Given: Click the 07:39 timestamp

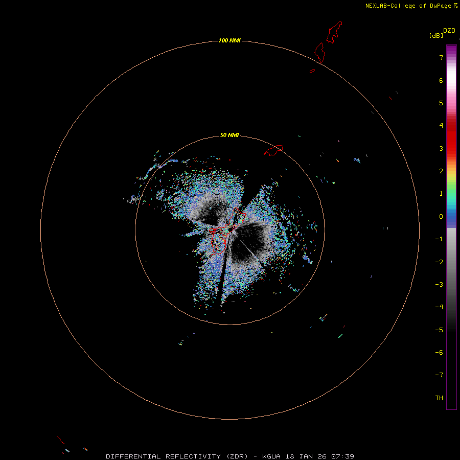Looking at the screenshot, I should [342, 456].
